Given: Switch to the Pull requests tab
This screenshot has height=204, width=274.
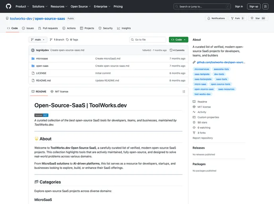Looking at the screenshot, I should pos(48,28).
